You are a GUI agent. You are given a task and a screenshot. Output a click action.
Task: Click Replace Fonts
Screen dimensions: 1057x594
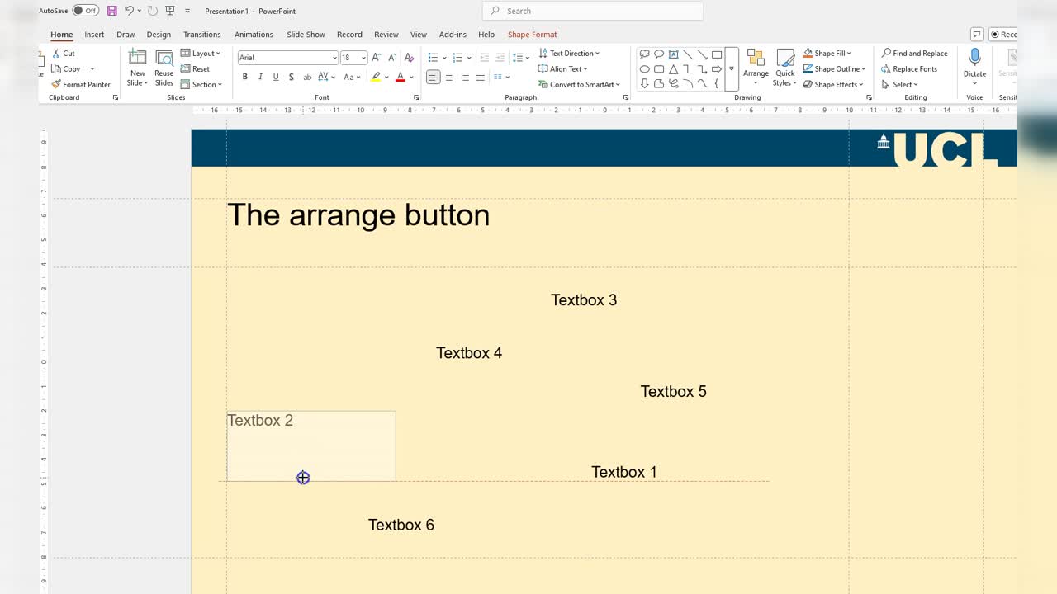909,68
